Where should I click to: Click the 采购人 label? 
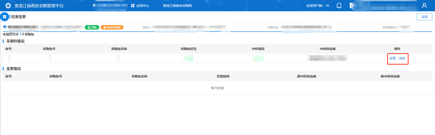[x=147, y=27]
